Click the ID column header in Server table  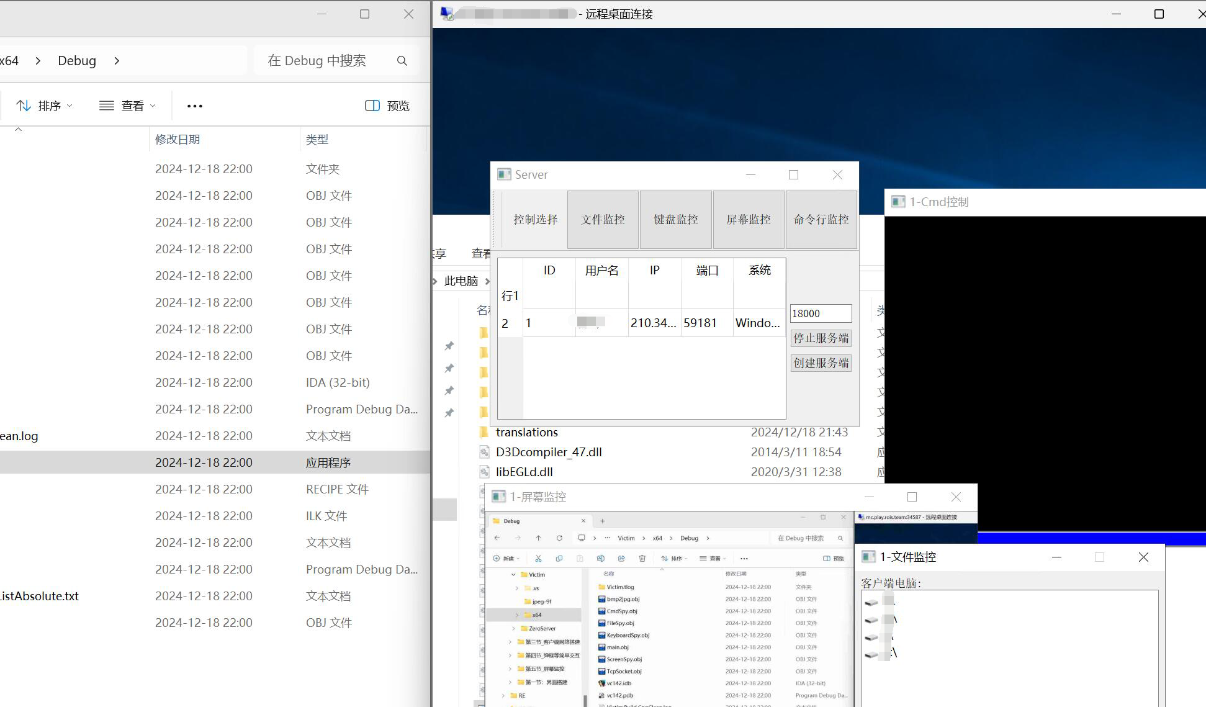click(549, 271)
